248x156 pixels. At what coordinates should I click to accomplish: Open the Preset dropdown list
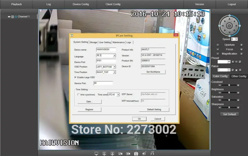point(229,62)
